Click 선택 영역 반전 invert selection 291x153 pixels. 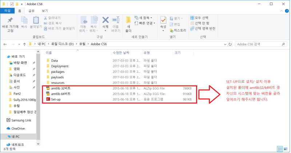coord(203,29)
